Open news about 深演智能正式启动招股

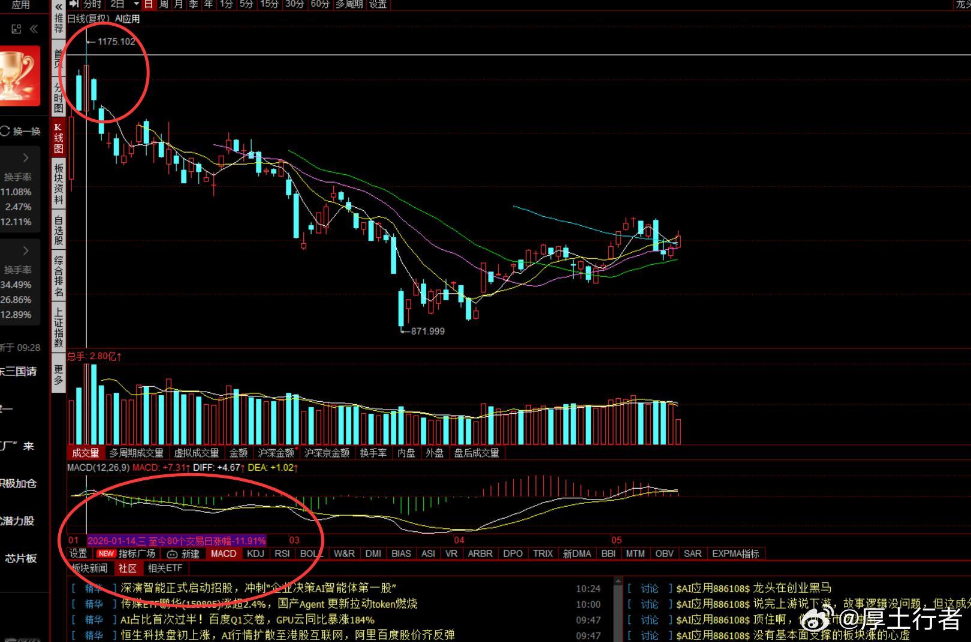click(x=258, y=588)
